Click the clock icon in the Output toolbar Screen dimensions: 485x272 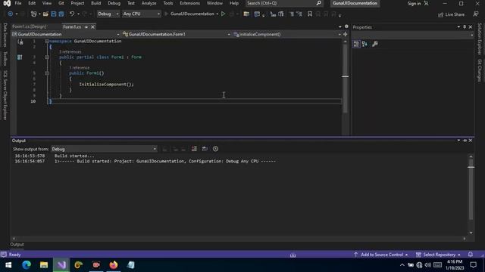(215, 149)
